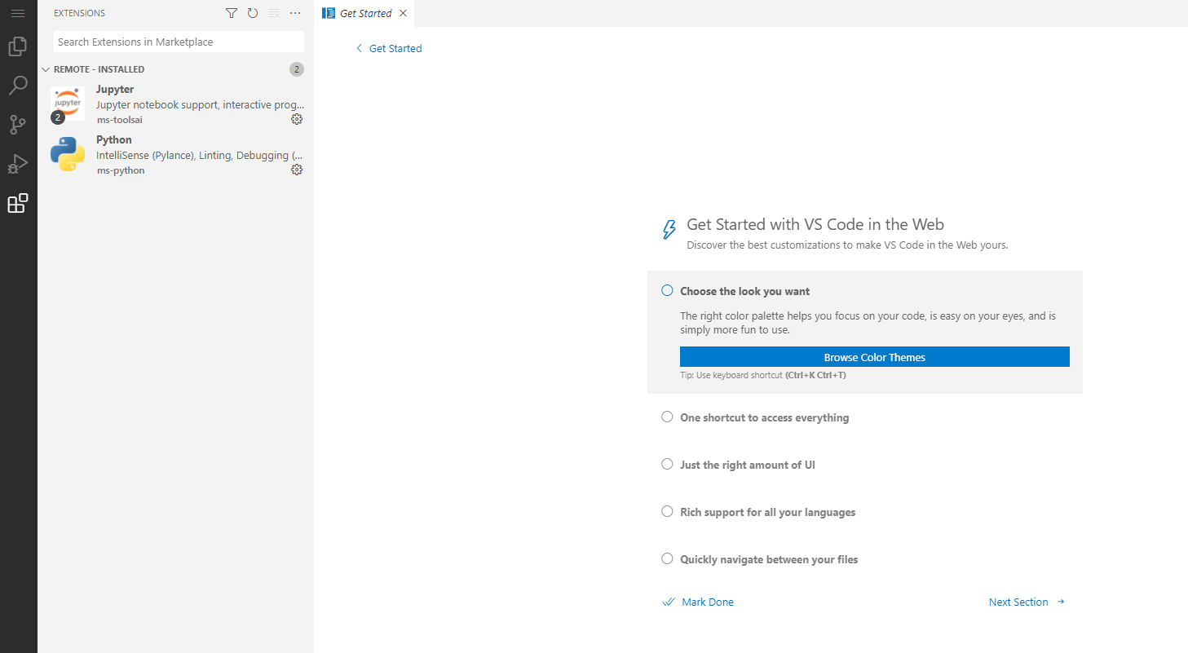Clear extension search results icon
This screenshot has width=1188, height=653.
[x=274, y=13]
